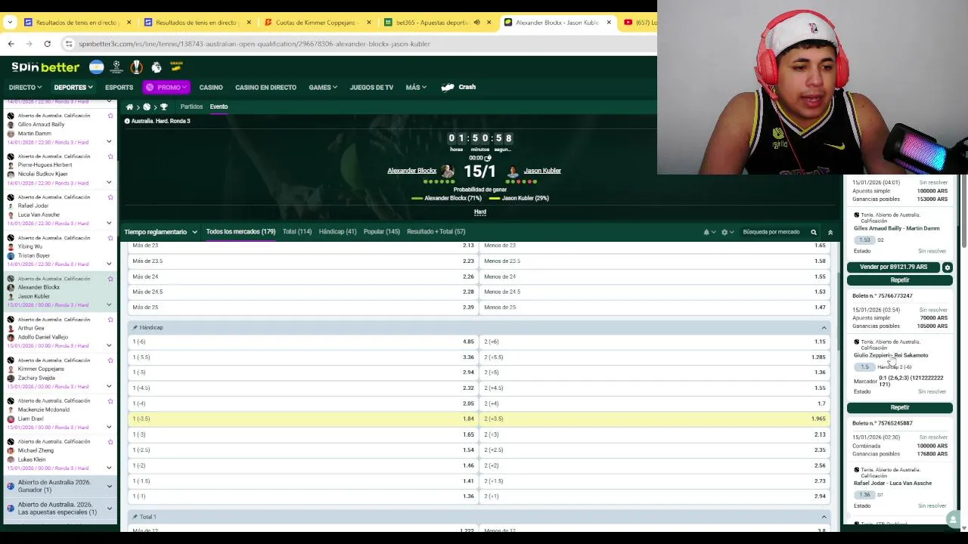Switch to Resultado + Total (57) tab
The width and height of the screenshot is (968, 544).
[x=436, y=232]
